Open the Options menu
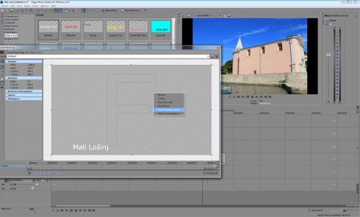The width and height of the screenshot is (360, 217). tap(44, 6)
